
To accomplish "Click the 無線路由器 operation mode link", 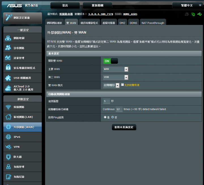I will [x=66, y=14].
